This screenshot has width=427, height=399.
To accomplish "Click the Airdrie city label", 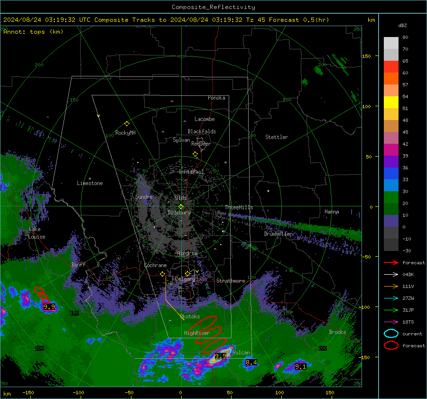I will [x=187, y=253].
